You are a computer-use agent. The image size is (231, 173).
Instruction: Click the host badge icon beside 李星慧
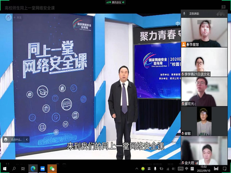click(x=183, y=44)
